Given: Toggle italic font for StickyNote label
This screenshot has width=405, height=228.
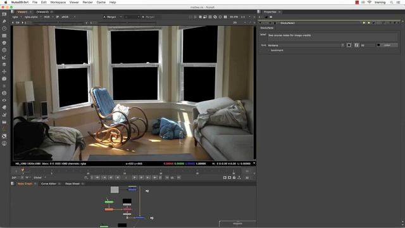Looking at the screenshot, I should coord(356,45).
